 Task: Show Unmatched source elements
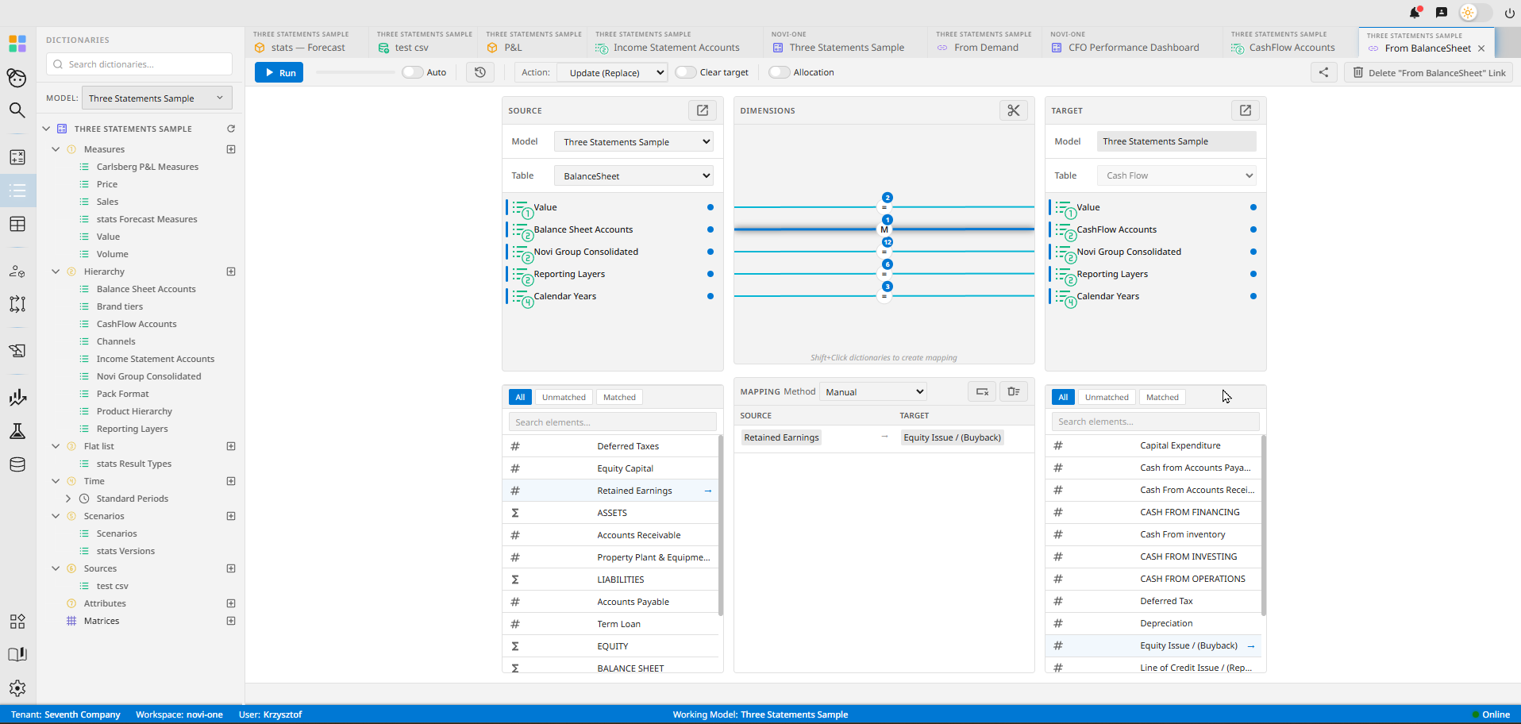tap(564, 397)
